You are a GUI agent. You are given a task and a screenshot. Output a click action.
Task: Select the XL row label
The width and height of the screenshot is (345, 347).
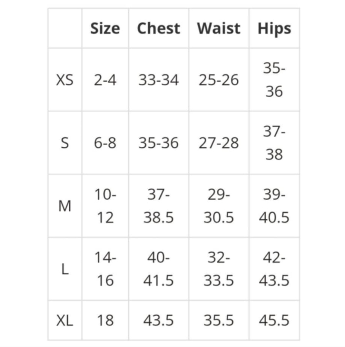[65, 320]
